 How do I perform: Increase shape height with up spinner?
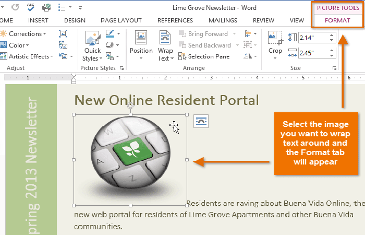coord(332,35)
